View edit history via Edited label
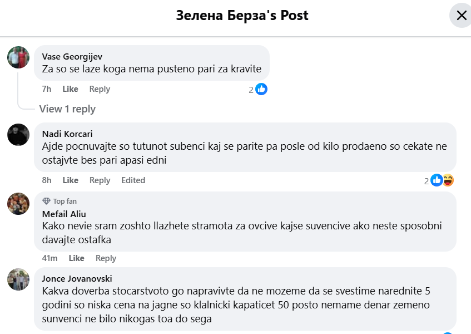 coord(133,180)
